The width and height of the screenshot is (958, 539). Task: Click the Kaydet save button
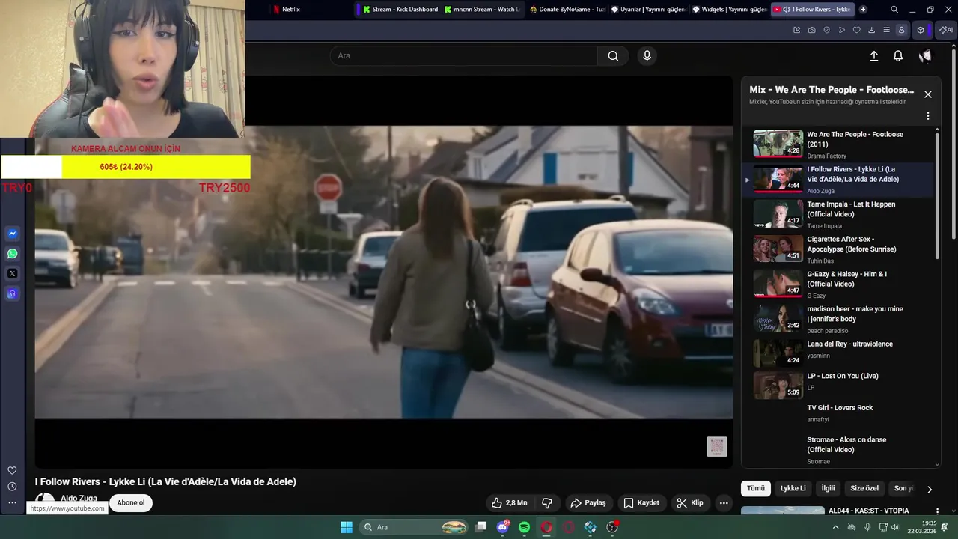coord(641,503)
